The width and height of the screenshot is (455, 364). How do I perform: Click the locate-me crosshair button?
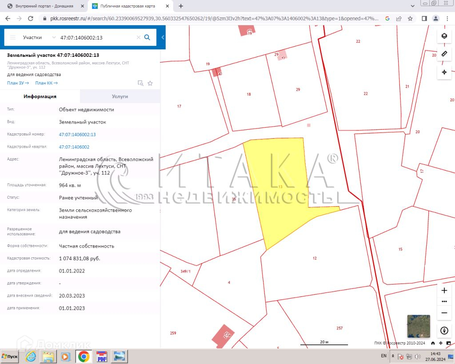(x=444, y=72)
